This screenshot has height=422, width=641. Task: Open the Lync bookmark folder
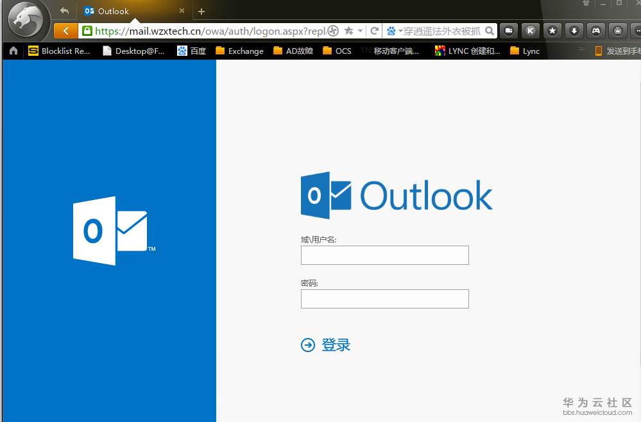coord(526,51)
